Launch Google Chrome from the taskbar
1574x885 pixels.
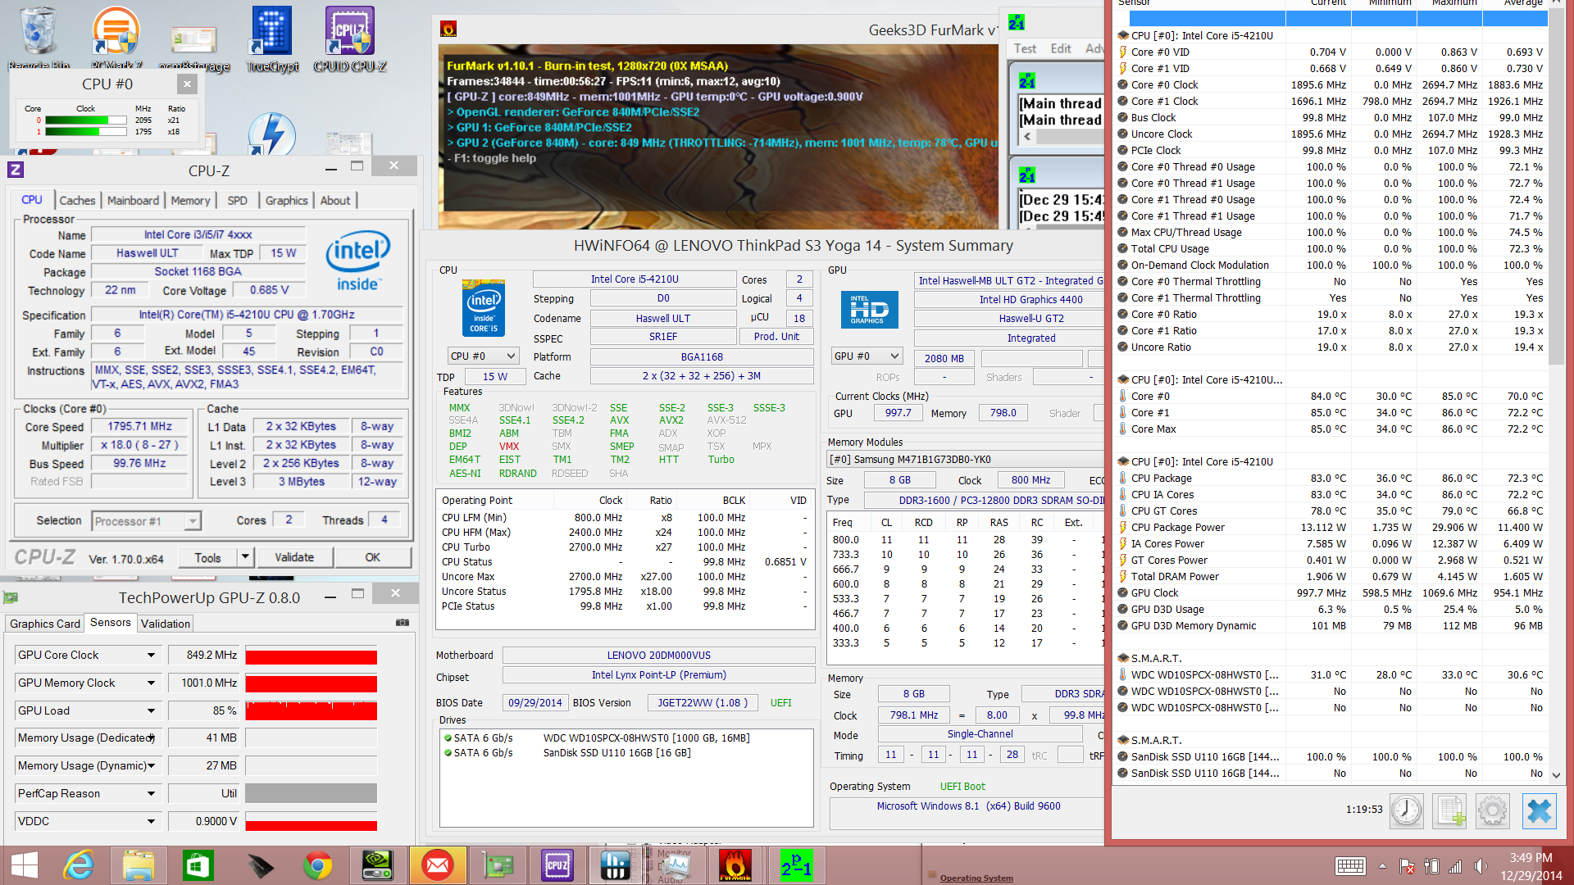[x=317, y=865]
